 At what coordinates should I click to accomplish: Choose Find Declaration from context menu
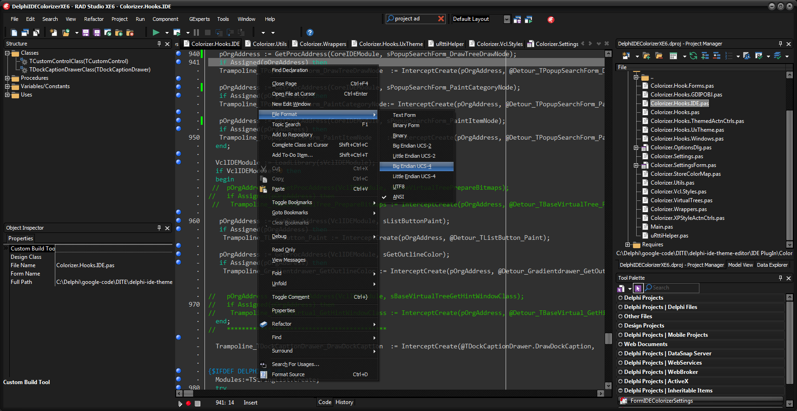click(318, 70)
